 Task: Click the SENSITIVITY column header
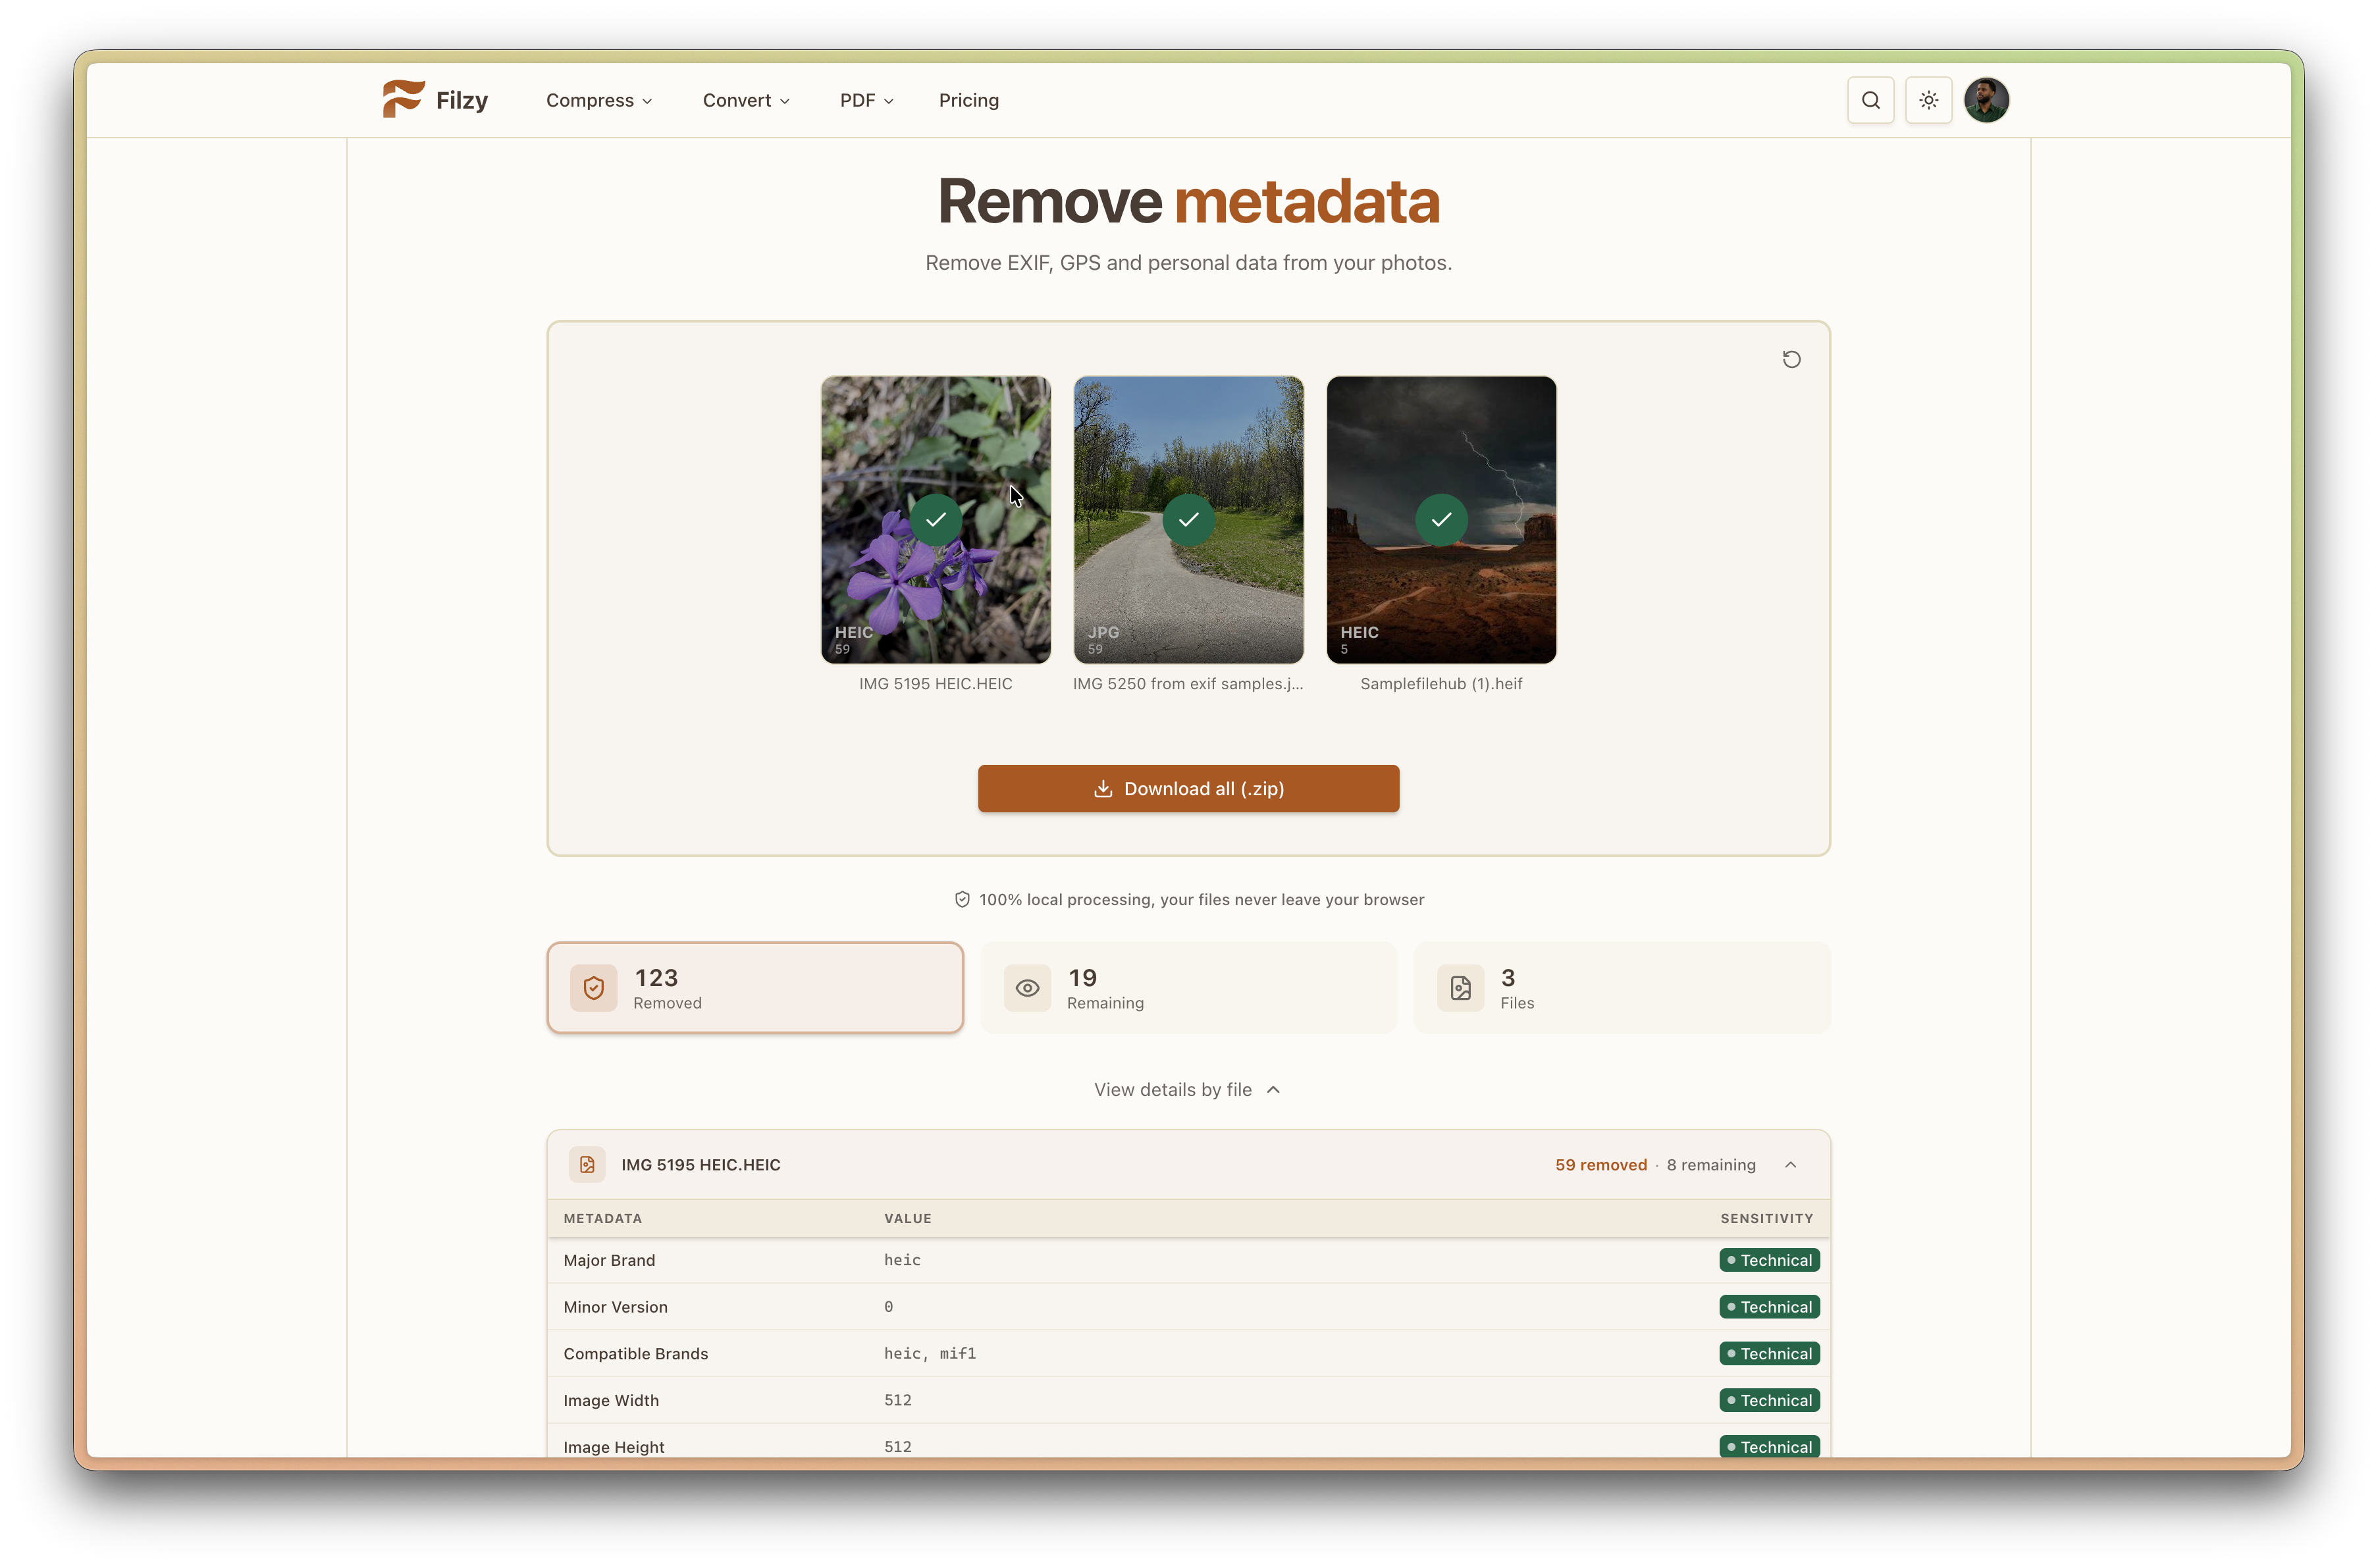(x=1766, y=1219)
